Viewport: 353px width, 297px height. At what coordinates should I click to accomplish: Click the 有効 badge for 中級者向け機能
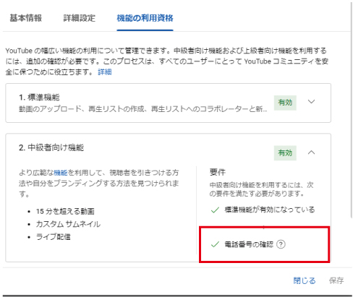coord(285,152)
